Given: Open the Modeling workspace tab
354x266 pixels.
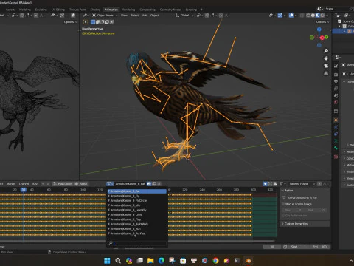Looking at the screenshot, I should [25, 10].
